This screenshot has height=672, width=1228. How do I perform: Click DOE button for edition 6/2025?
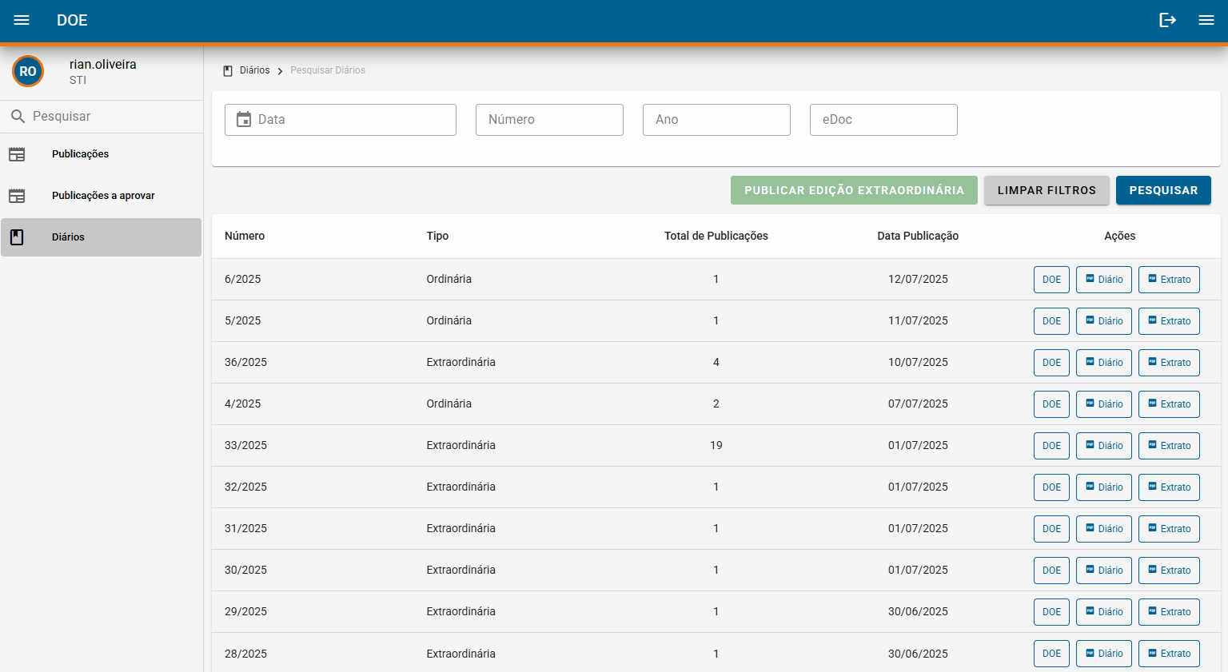[1051, 280]
